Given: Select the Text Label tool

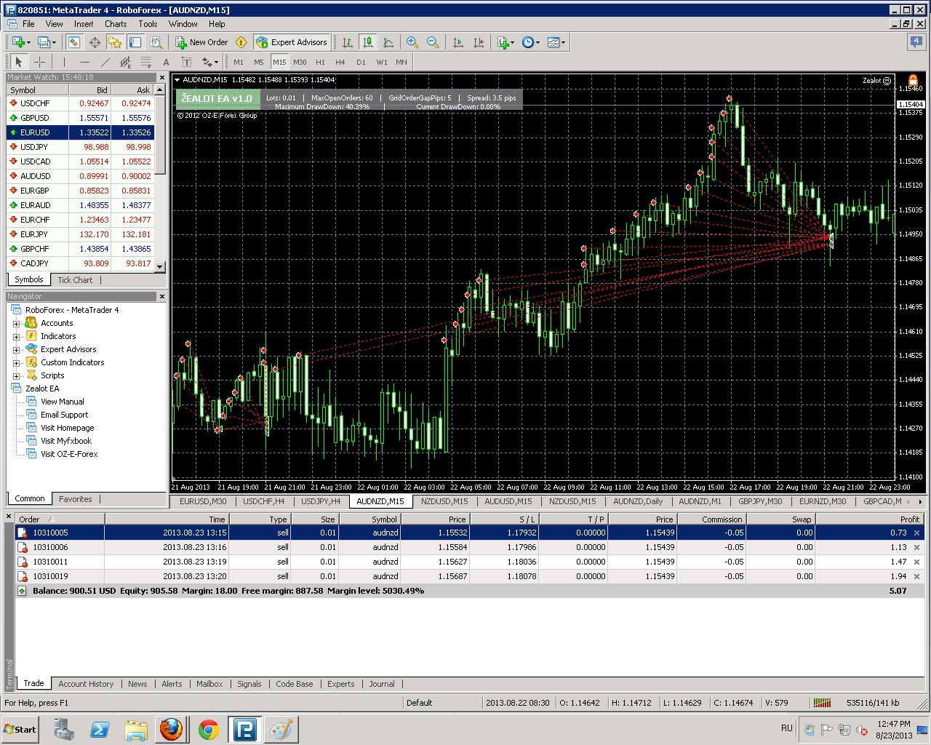Looking at the screenshot, I should click(x=187, y=62).
